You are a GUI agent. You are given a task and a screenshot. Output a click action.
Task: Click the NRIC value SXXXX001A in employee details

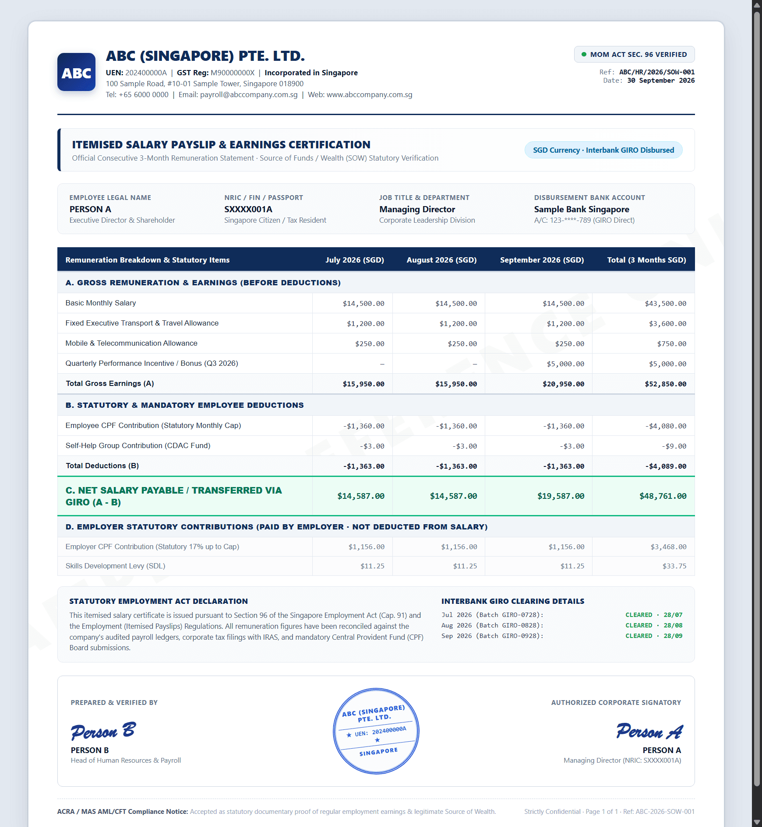[x=248, y=209]
